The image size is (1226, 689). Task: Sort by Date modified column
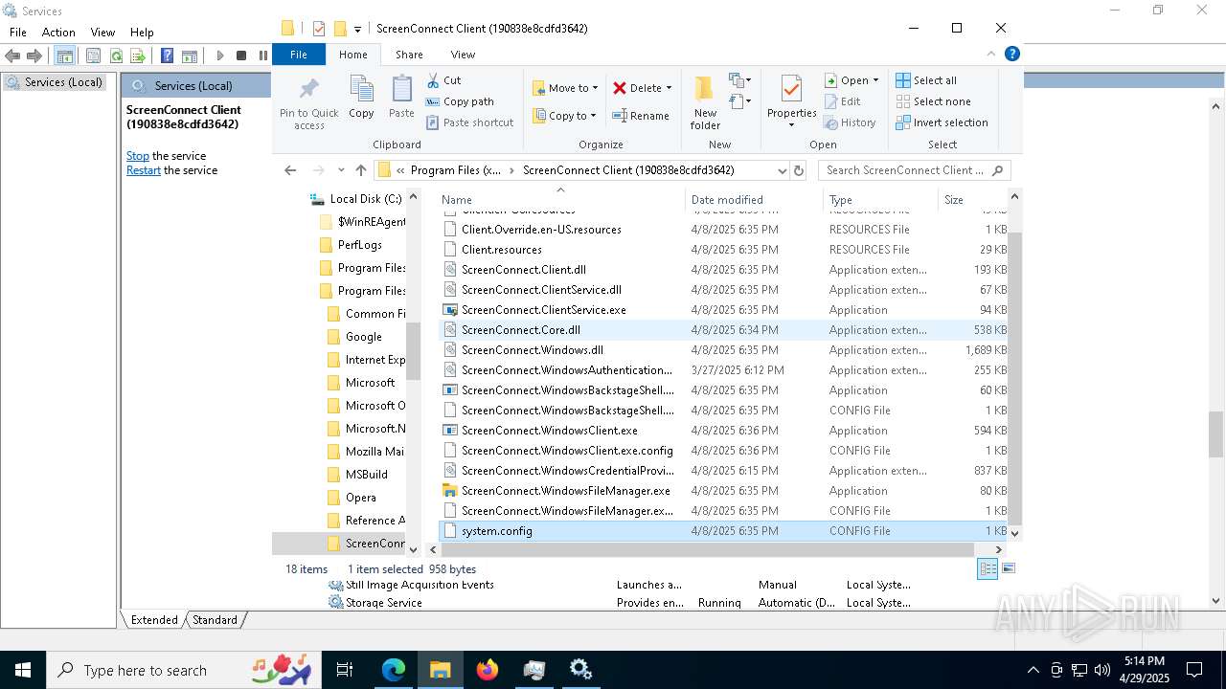(x=753, y=200)
